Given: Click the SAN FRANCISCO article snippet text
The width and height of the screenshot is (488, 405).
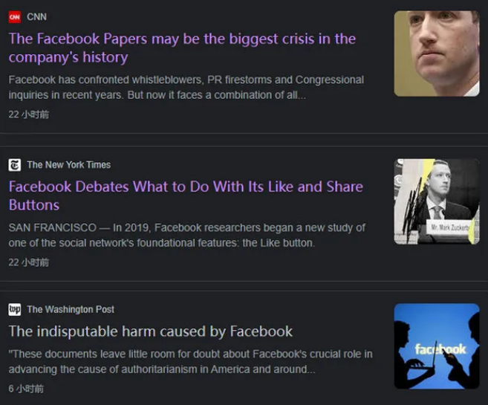Looking at the screenshot, I should click(186, 235).
